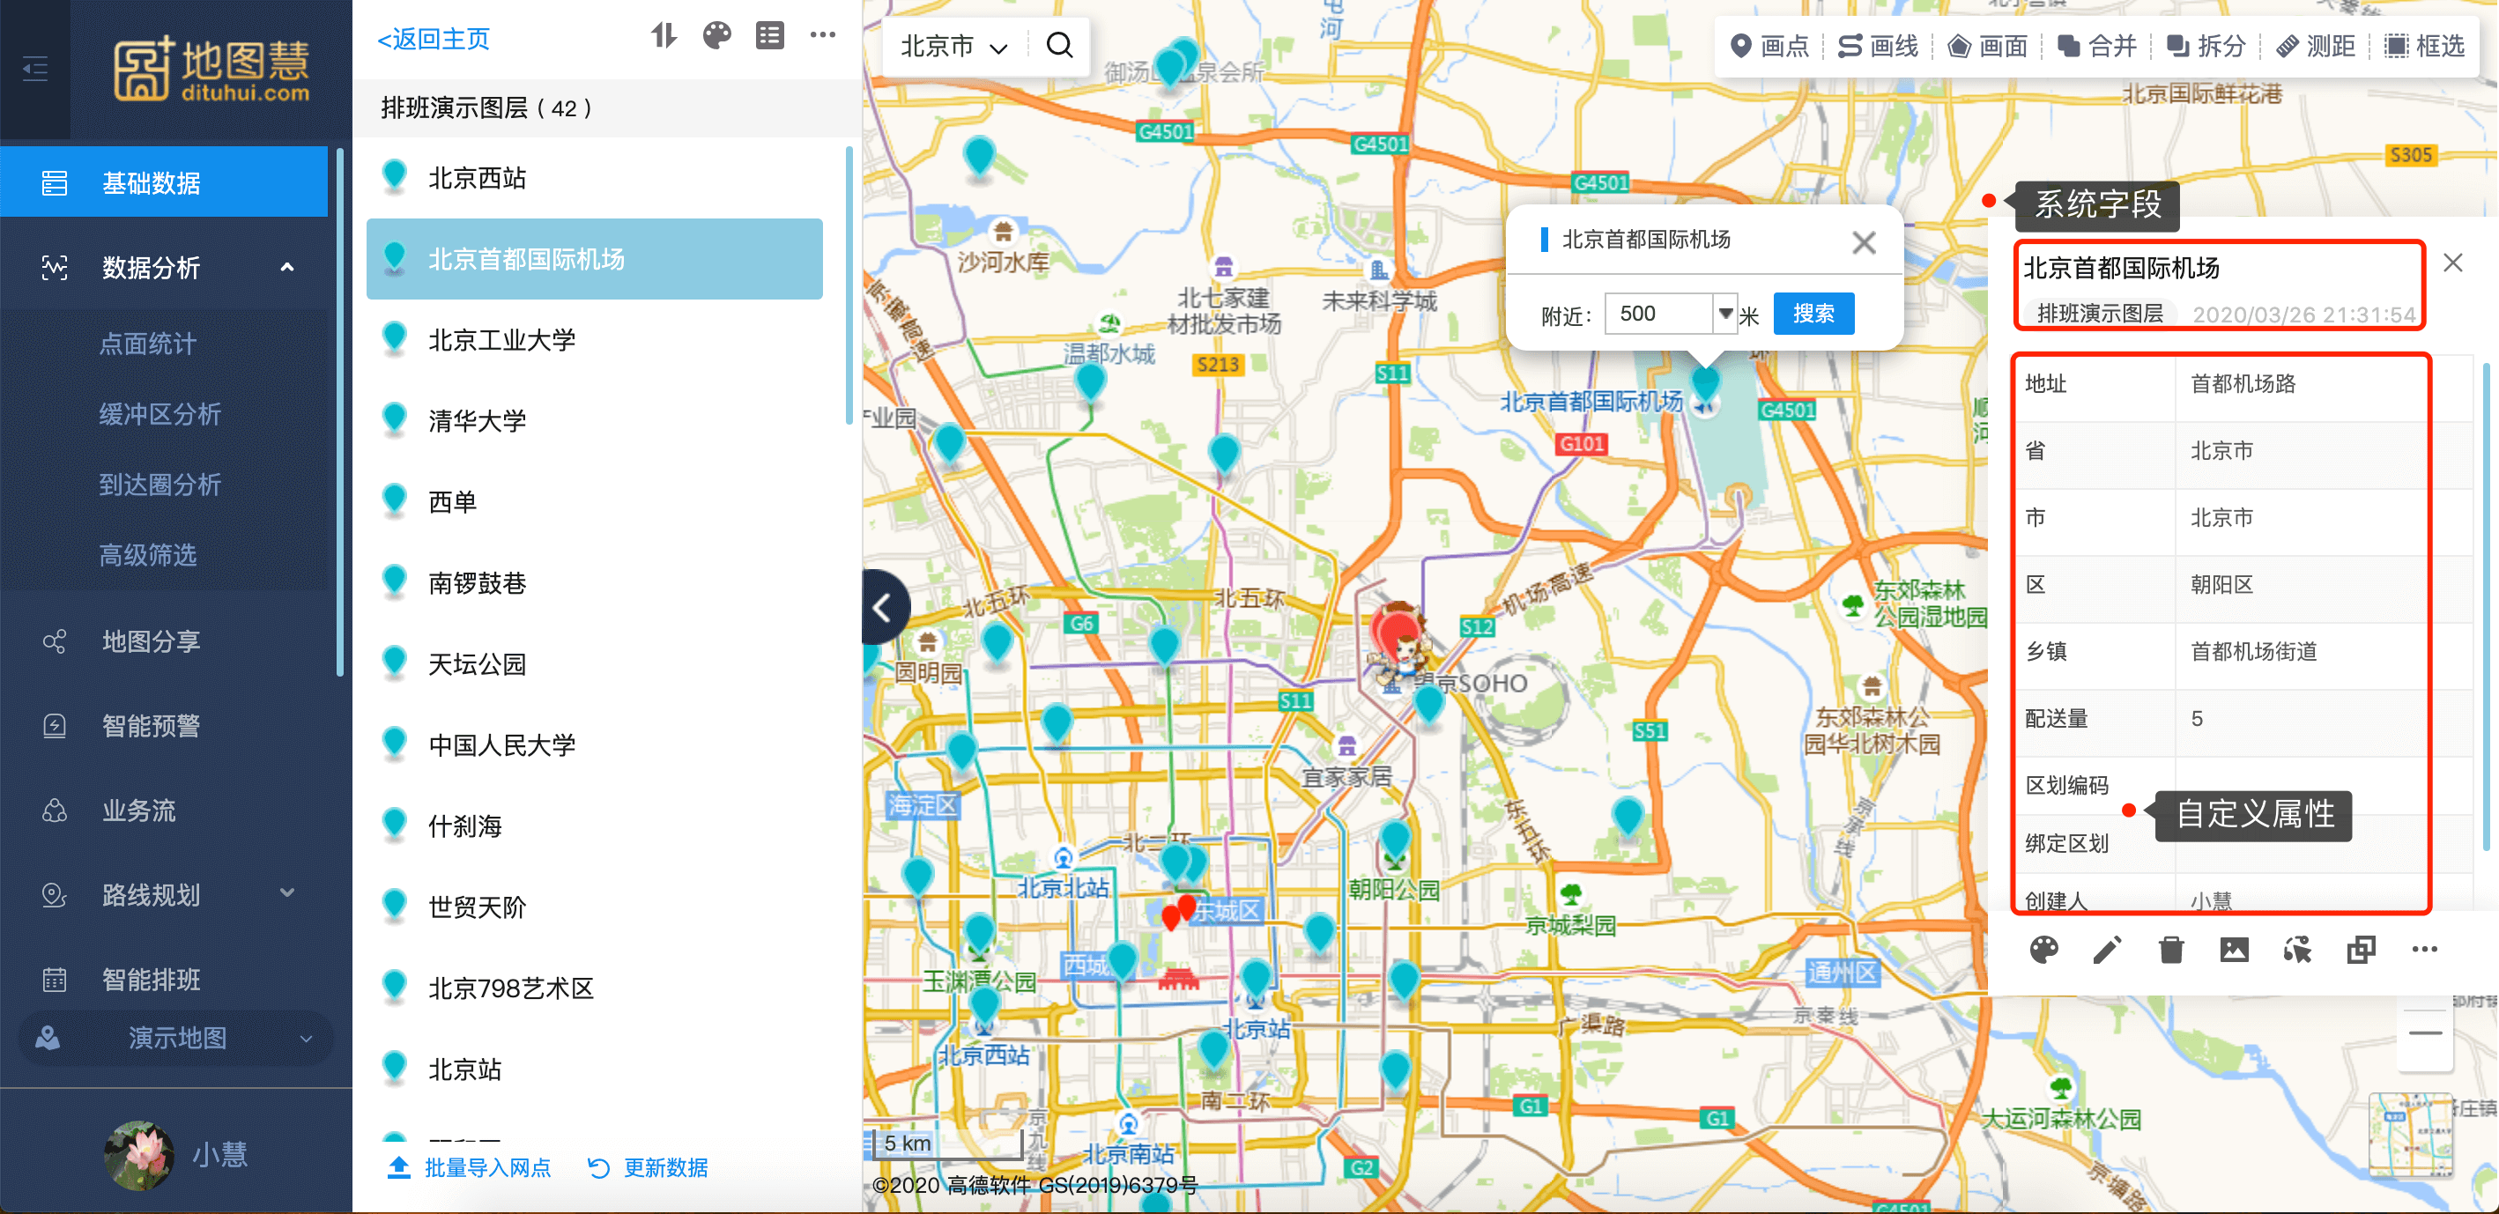This screenshot has width=2499, height=1214.
Task: Collapse the 数据分析 menu section
Action: coord(287,268)
